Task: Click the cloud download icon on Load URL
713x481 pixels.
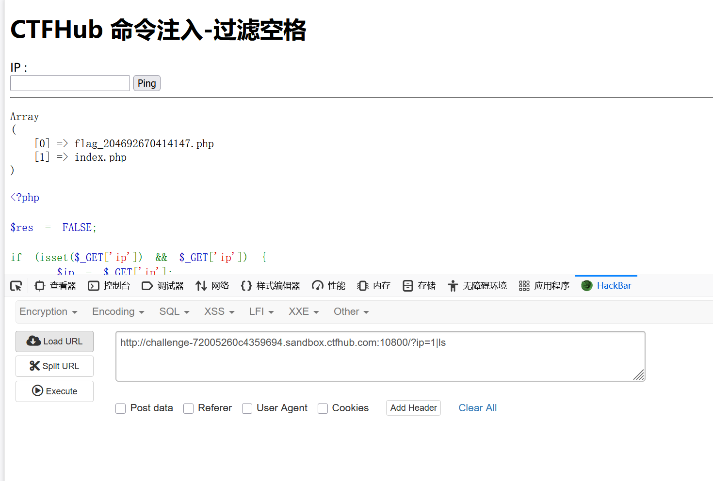Action: click(x=33, y=341)
